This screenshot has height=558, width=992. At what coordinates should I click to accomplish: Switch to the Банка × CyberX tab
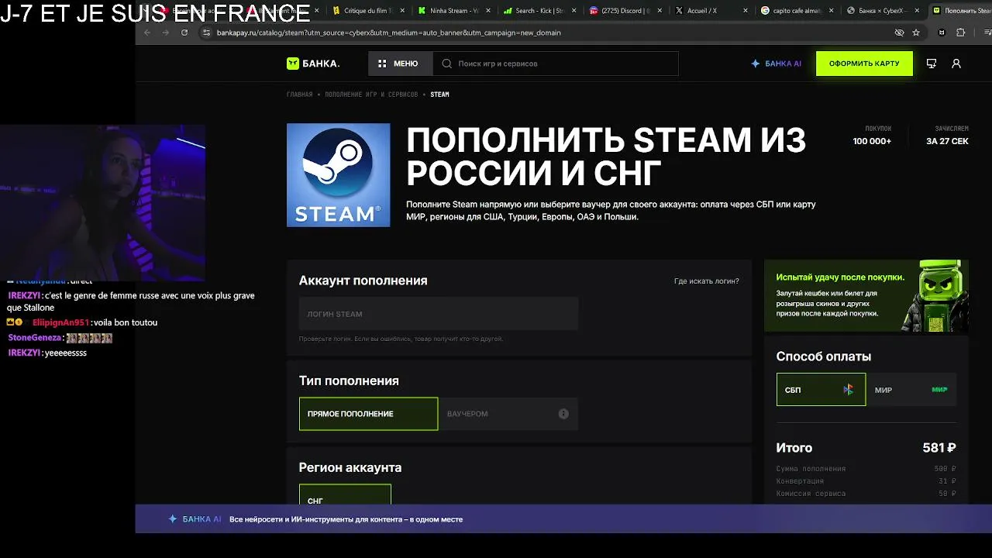883,11
